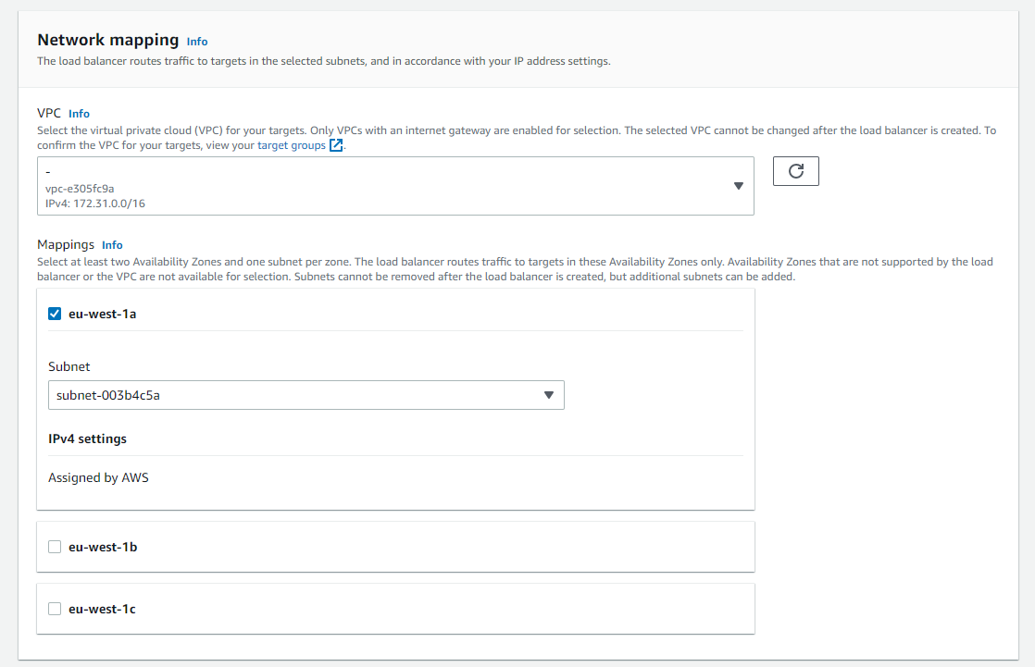Select the eu-west-1c zone label
Screen dimensions: 1035x667
103,609
